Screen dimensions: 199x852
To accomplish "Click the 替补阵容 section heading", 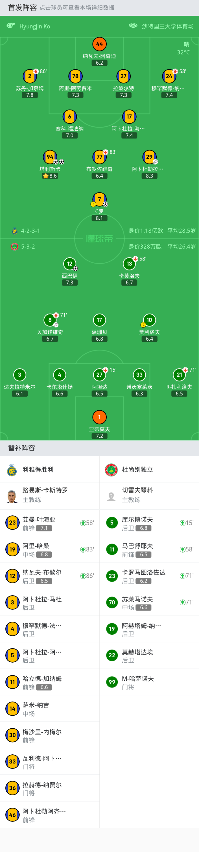I will point(22,448).
